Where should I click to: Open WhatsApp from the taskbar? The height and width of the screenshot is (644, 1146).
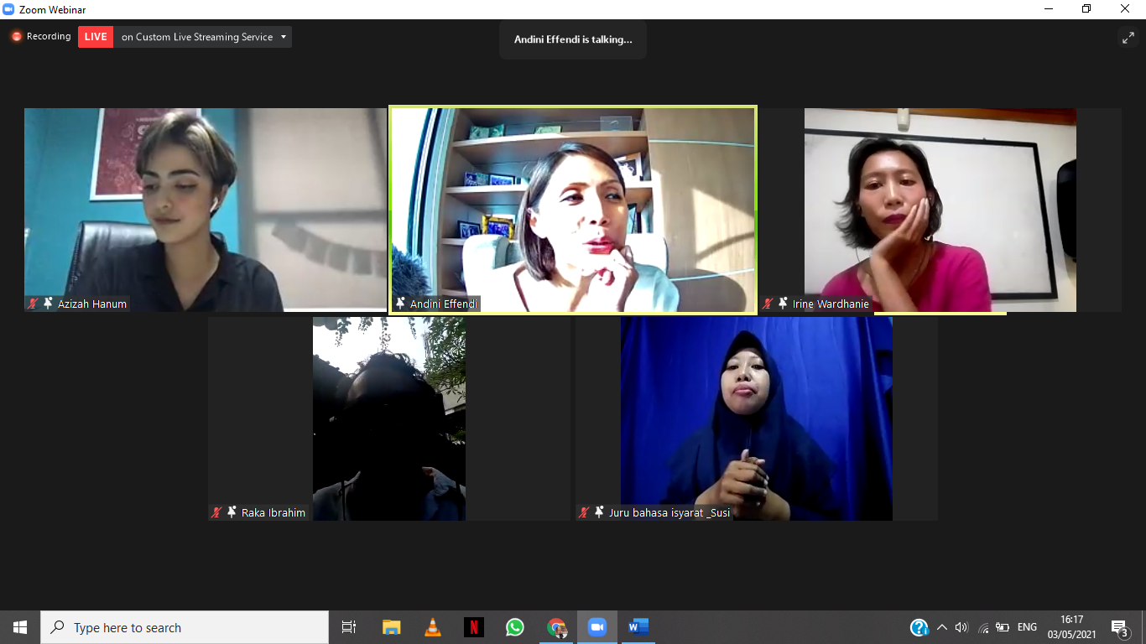coord(514,627)
